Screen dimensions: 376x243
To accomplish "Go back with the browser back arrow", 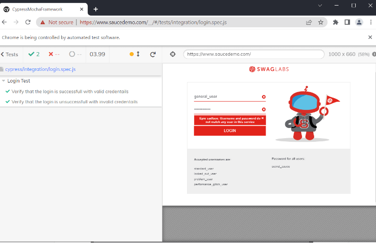I will coord(5,22).
